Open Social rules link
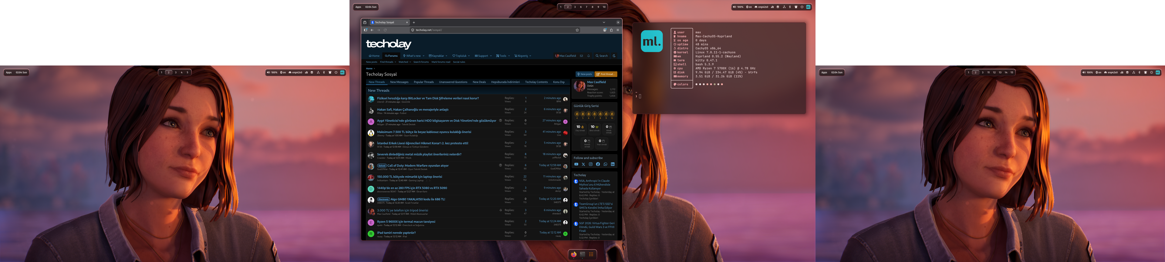Screen dimensions: 1165x262 pyautogui.click(x=459, y=62)
